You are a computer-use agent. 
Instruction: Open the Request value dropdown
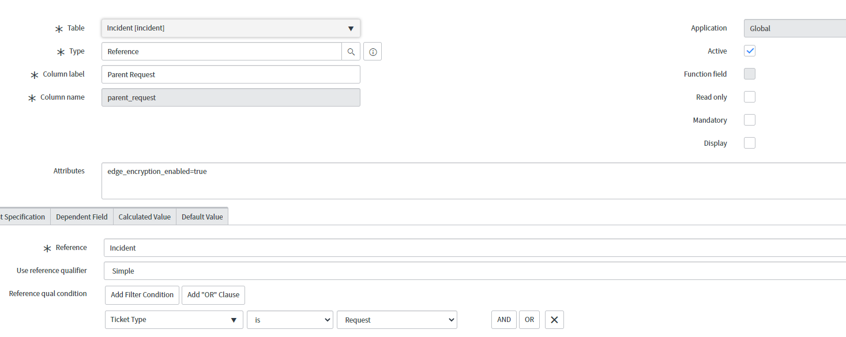pos(397,320)
